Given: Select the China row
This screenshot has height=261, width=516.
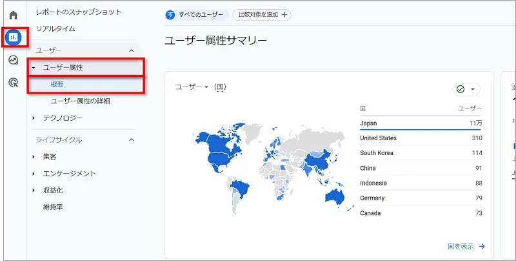Looking at the screenshot, I should tap(421, 168).
